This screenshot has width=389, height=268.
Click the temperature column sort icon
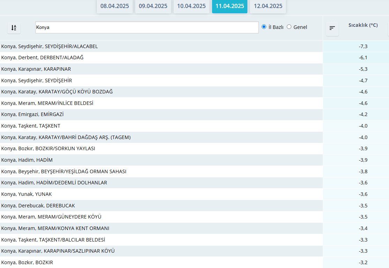tap(332, 28)
